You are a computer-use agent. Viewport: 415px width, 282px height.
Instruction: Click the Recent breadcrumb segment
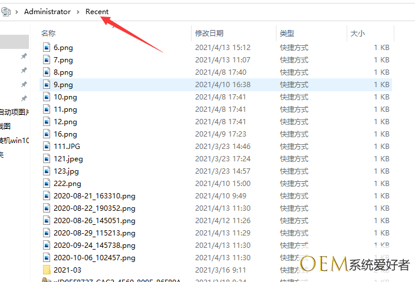click(97, 12)
